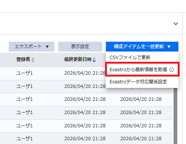
Task: Open エクスポート dropdown menu
Action: point(31,47)
